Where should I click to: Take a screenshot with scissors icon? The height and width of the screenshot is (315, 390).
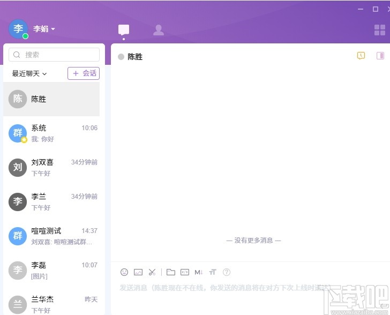click(x=152, y=272)
